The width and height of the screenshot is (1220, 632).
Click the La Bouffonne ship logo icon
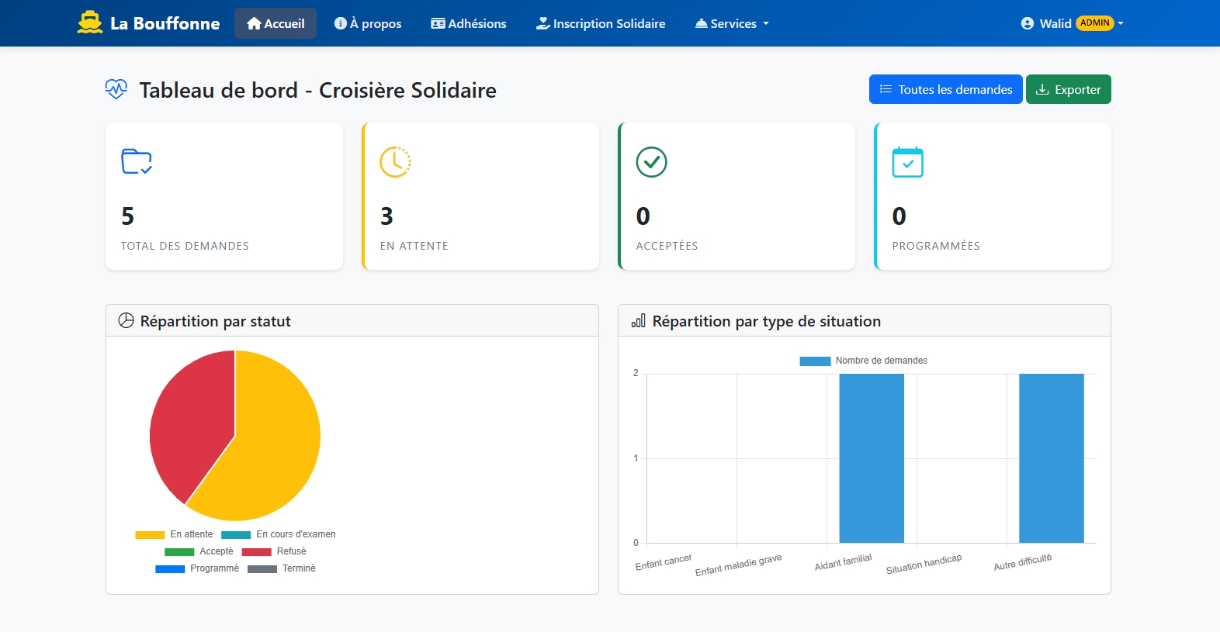(x=90, y=23)
